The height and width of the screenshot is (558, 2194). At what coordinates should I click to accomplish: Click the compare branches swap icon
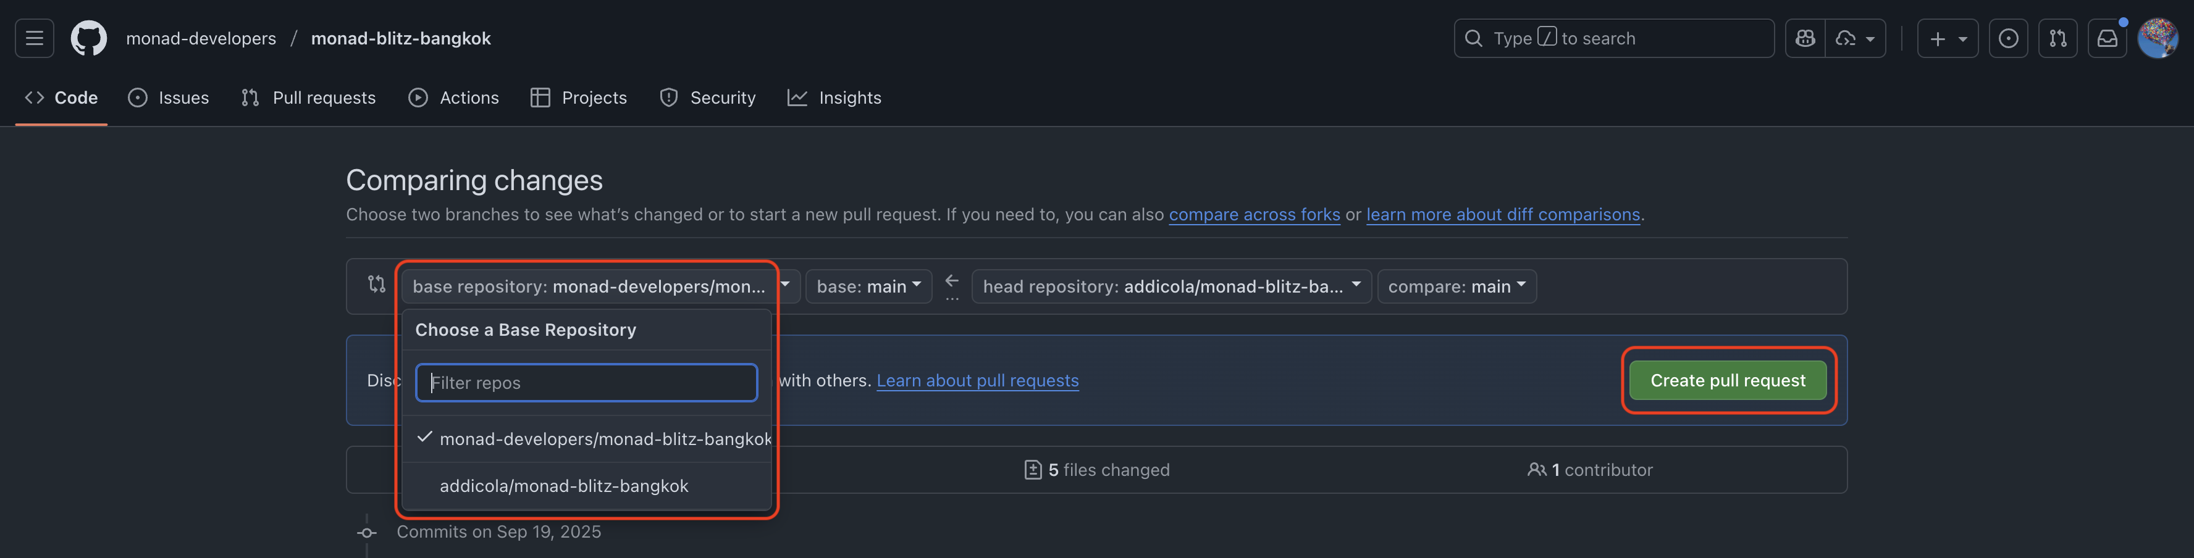coord(376,284)
